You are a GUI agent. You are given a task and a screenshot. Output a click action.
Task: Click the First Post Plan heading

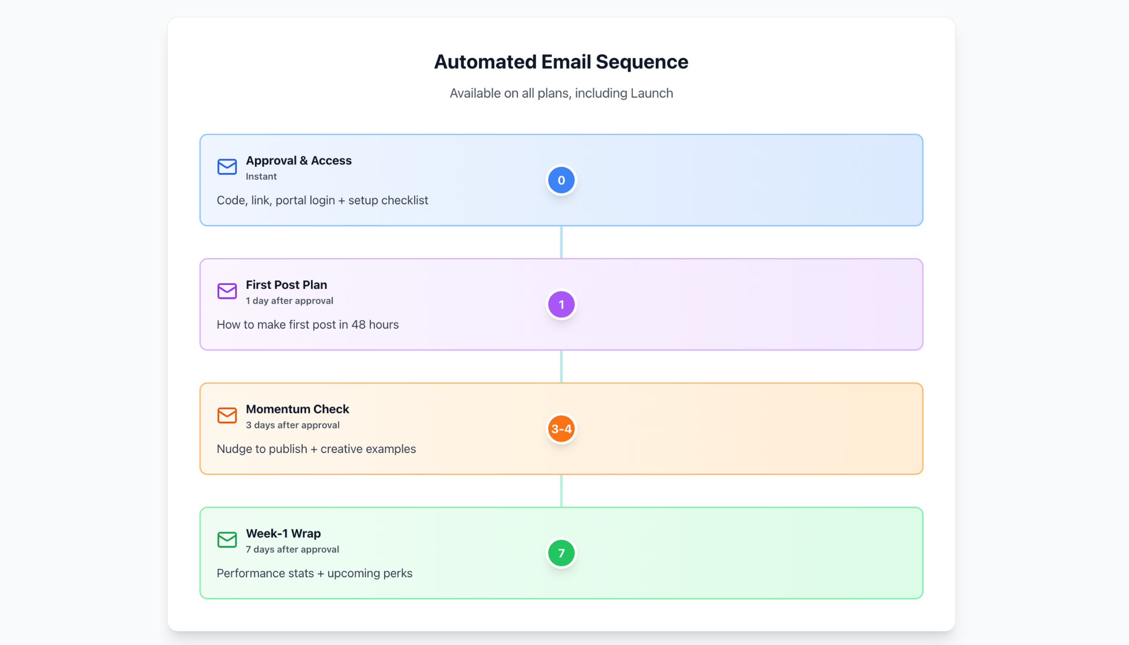[286, 285]
